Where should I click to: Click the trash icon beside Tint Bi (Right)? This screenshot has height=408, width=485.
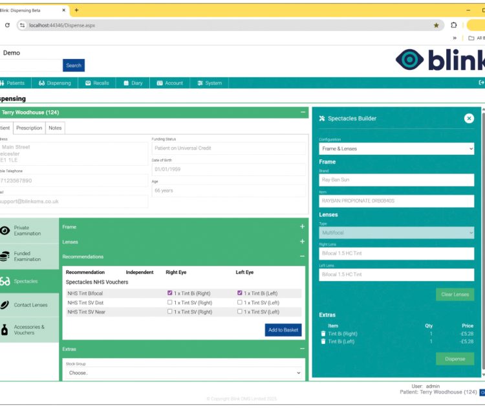click(x=323, y=334)
